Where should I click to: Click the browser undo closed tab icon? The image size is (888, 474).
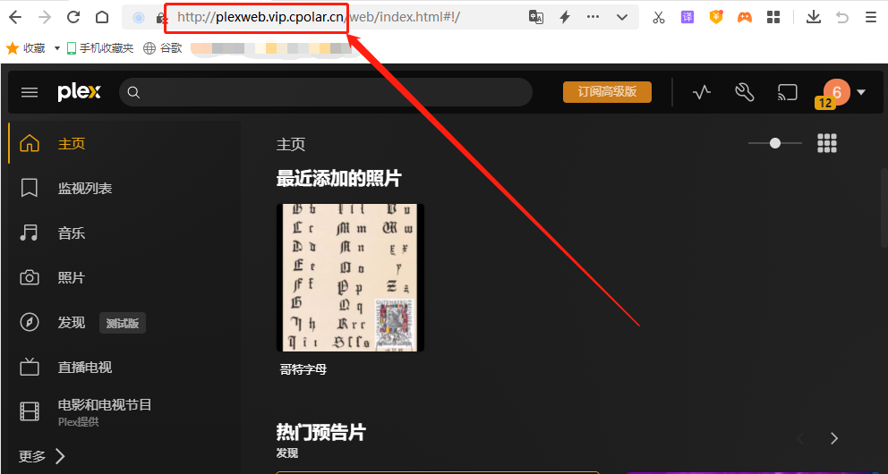[842, 18]
